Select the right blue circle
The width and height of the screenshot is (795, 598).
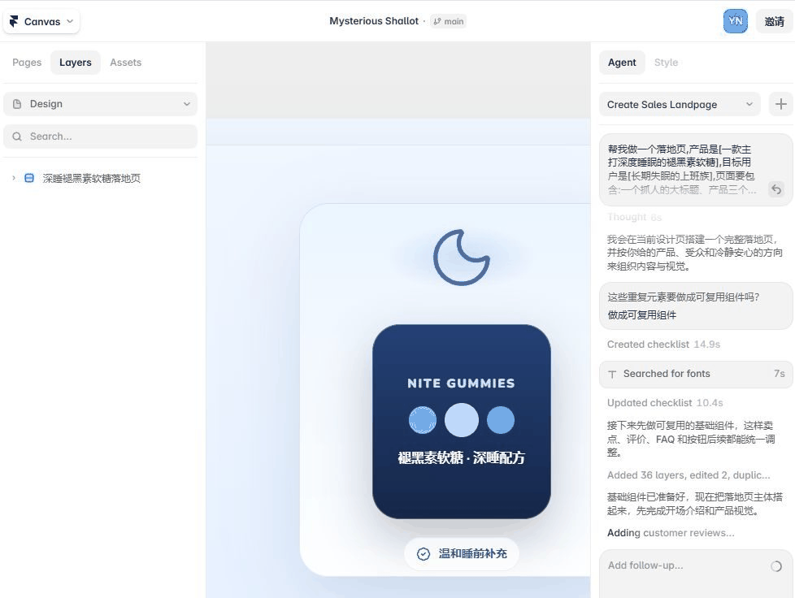coord(501,420)
